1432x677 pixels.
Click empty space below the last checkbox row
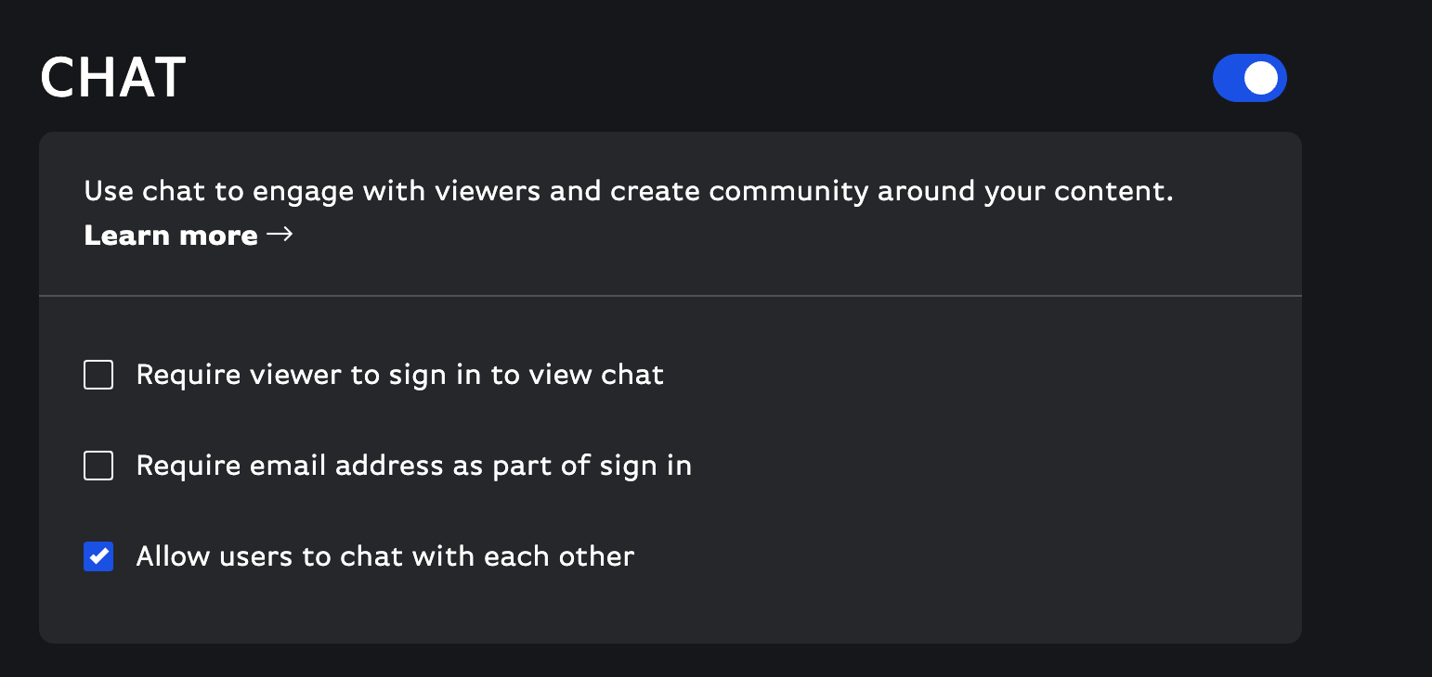(670, 607)
